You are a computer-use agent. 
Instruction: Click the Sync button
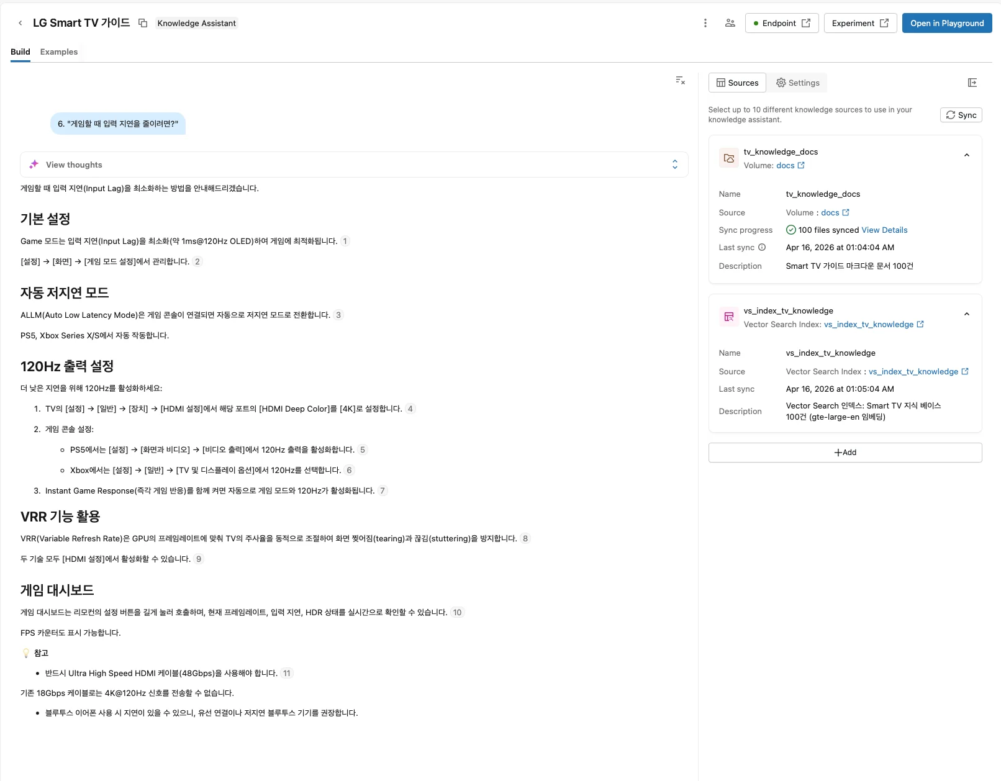click(x=961, y=115)
